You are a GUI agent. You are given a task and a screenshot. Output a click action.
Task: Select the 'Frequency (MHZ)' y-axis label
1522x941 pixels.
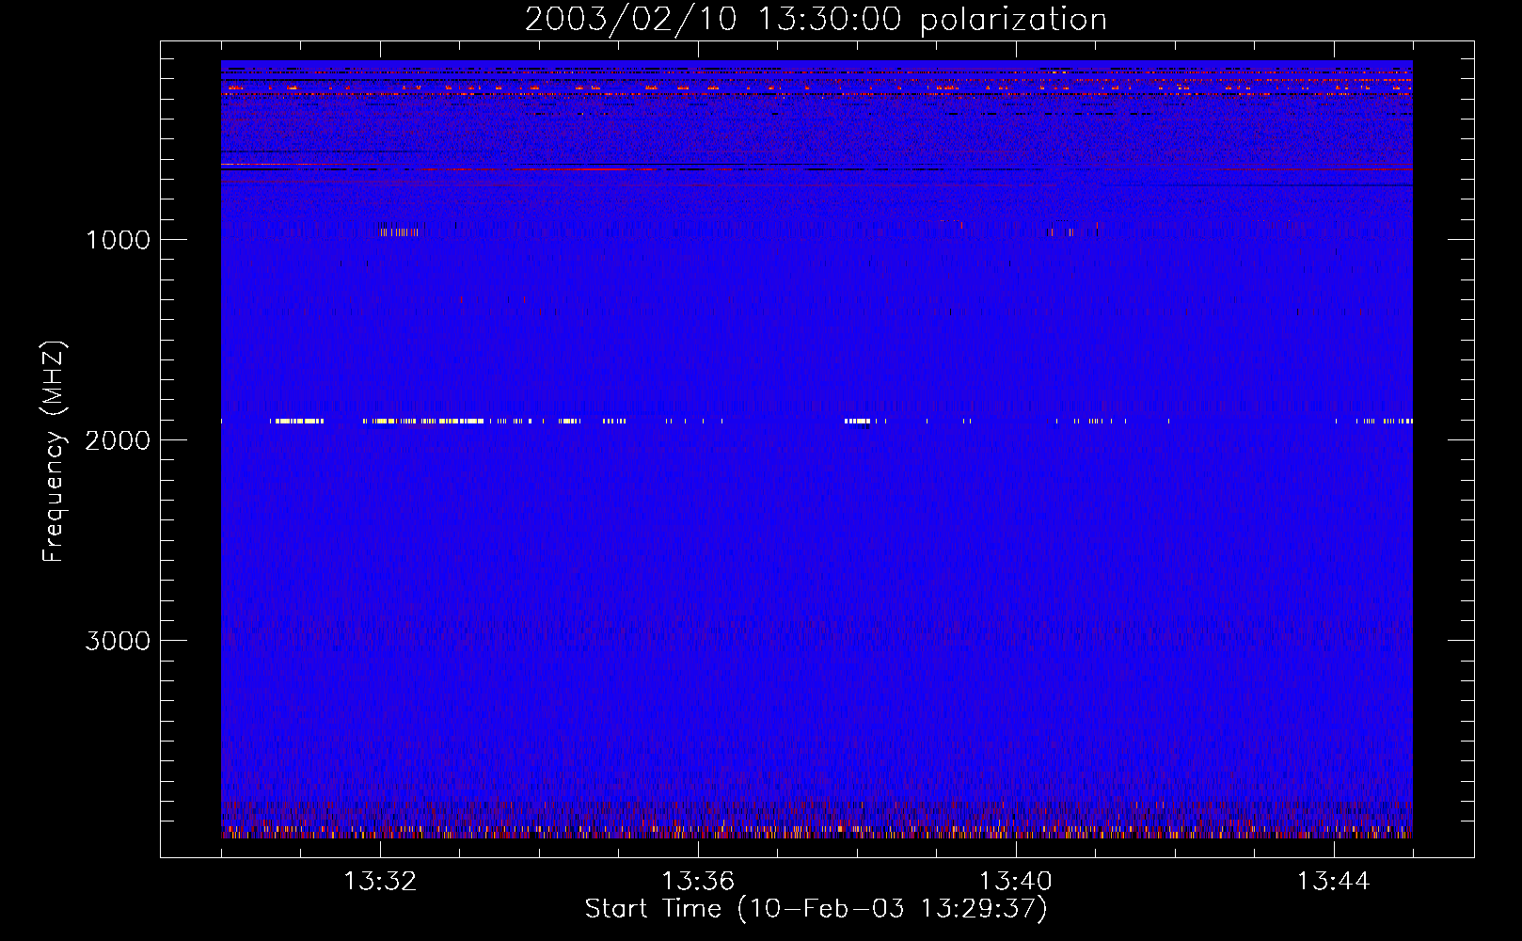click(54, 452)
